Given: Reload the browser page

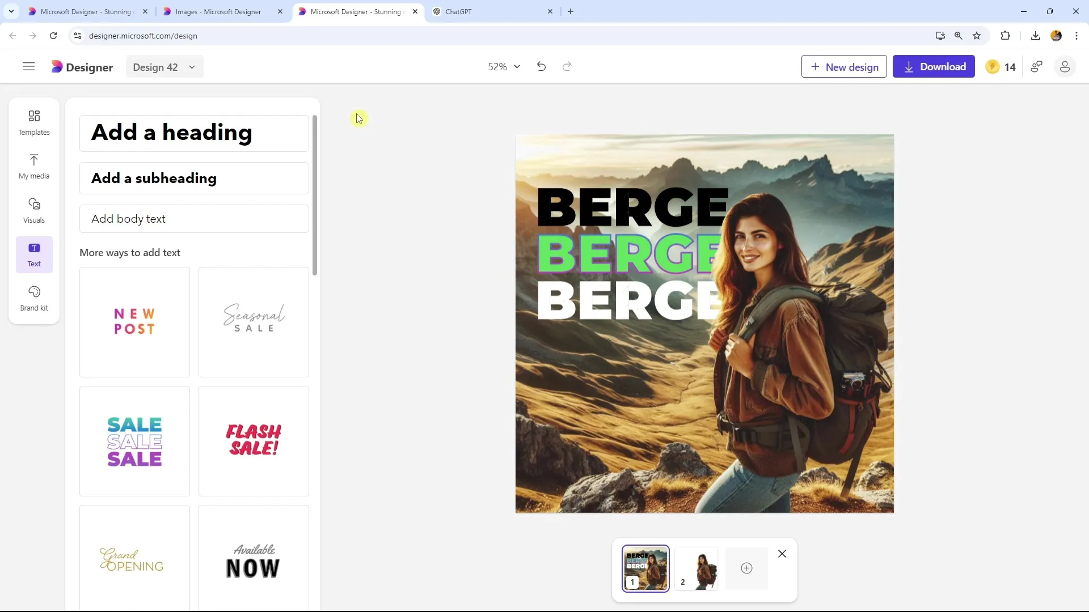Looking at the screenshot, I should [x=53, y=36].
